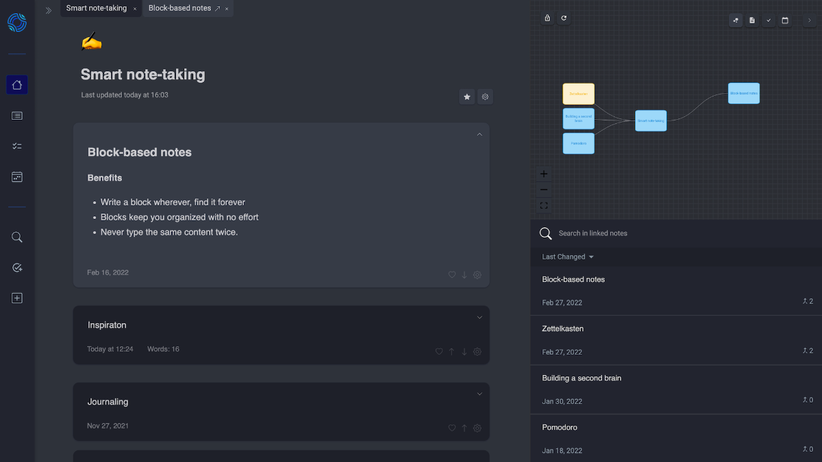This screenshot has height=462, width=822.
Task: Expand the Journaling block
Action: click(x=480, y=394)
